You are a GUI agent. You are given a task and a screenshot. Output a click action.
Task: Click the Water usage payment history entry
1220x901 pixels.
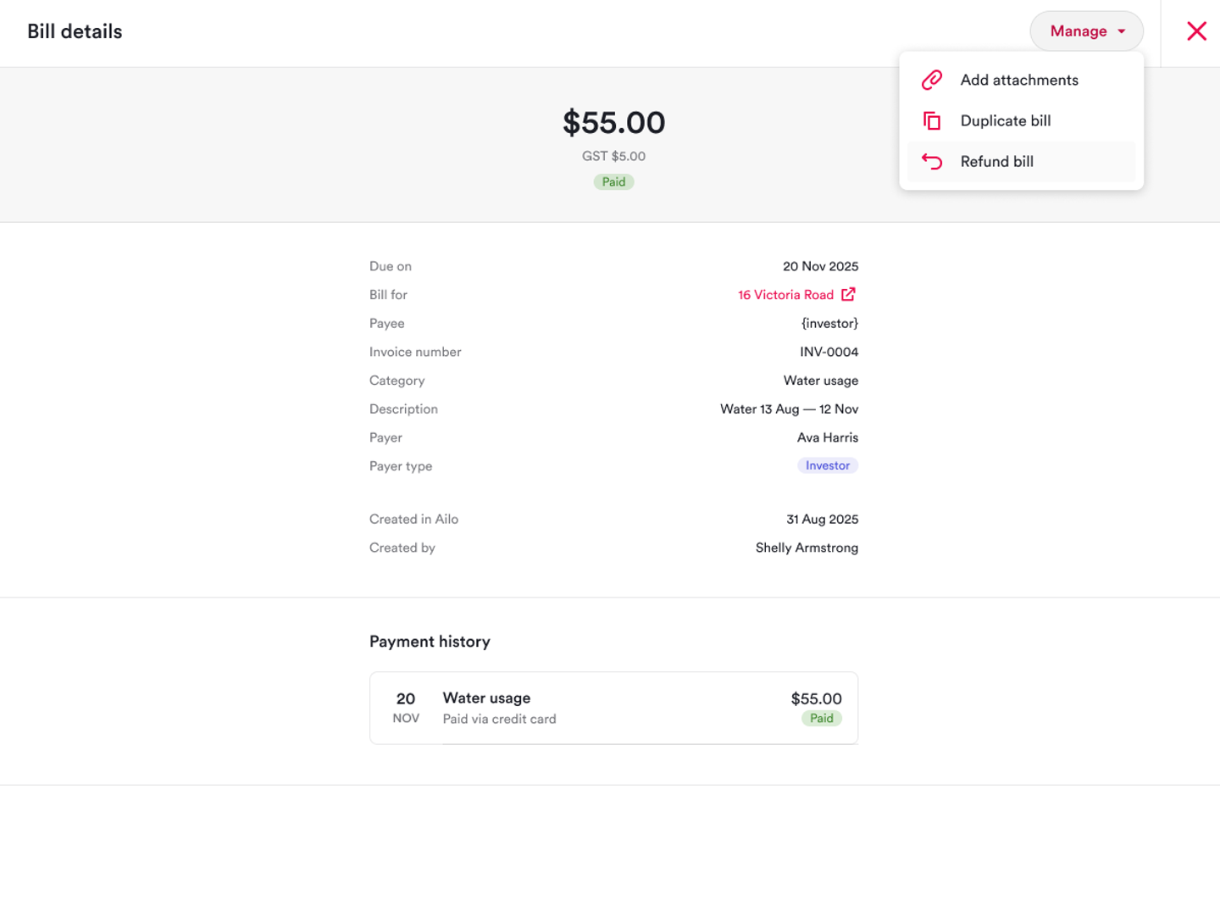[613, 708]
